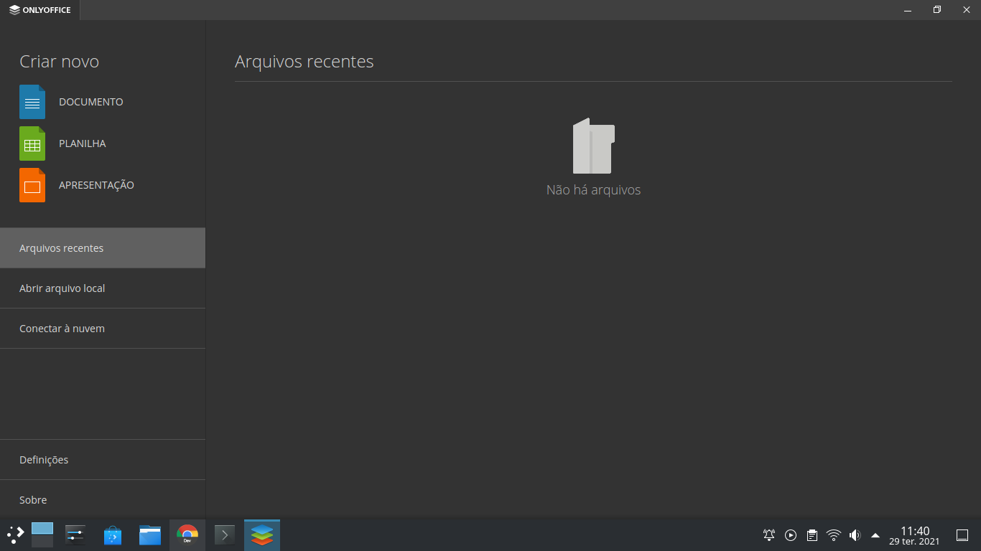The image size is (981, 551).
Task: Open the KDE application launcher
Action: [x=15, y=534]
